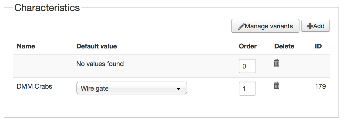Screen dimensions: 344x123
Task: Focus the Order field for DMM Crabs
Action: pyautogui.click(x=247, y=89)
